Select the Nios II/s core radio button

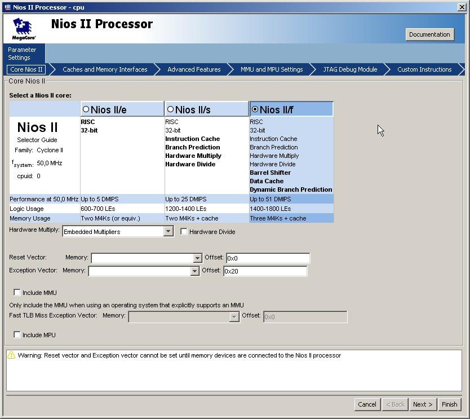pos(171,109)
